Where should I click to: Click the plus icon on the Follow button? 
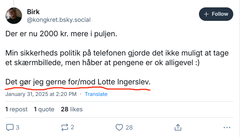click(206, 14)
